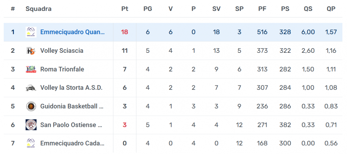Open the San Paolo Ostiense team
This screenshot has width=347, height=154.
[x=71, y=125]
